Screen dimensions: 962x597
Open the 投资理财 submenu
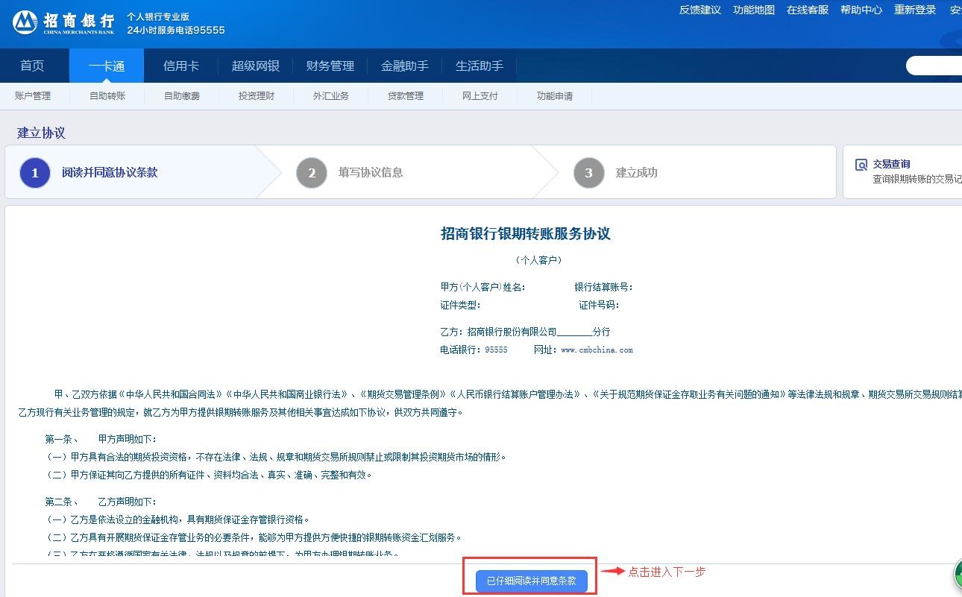pos(257,96)
